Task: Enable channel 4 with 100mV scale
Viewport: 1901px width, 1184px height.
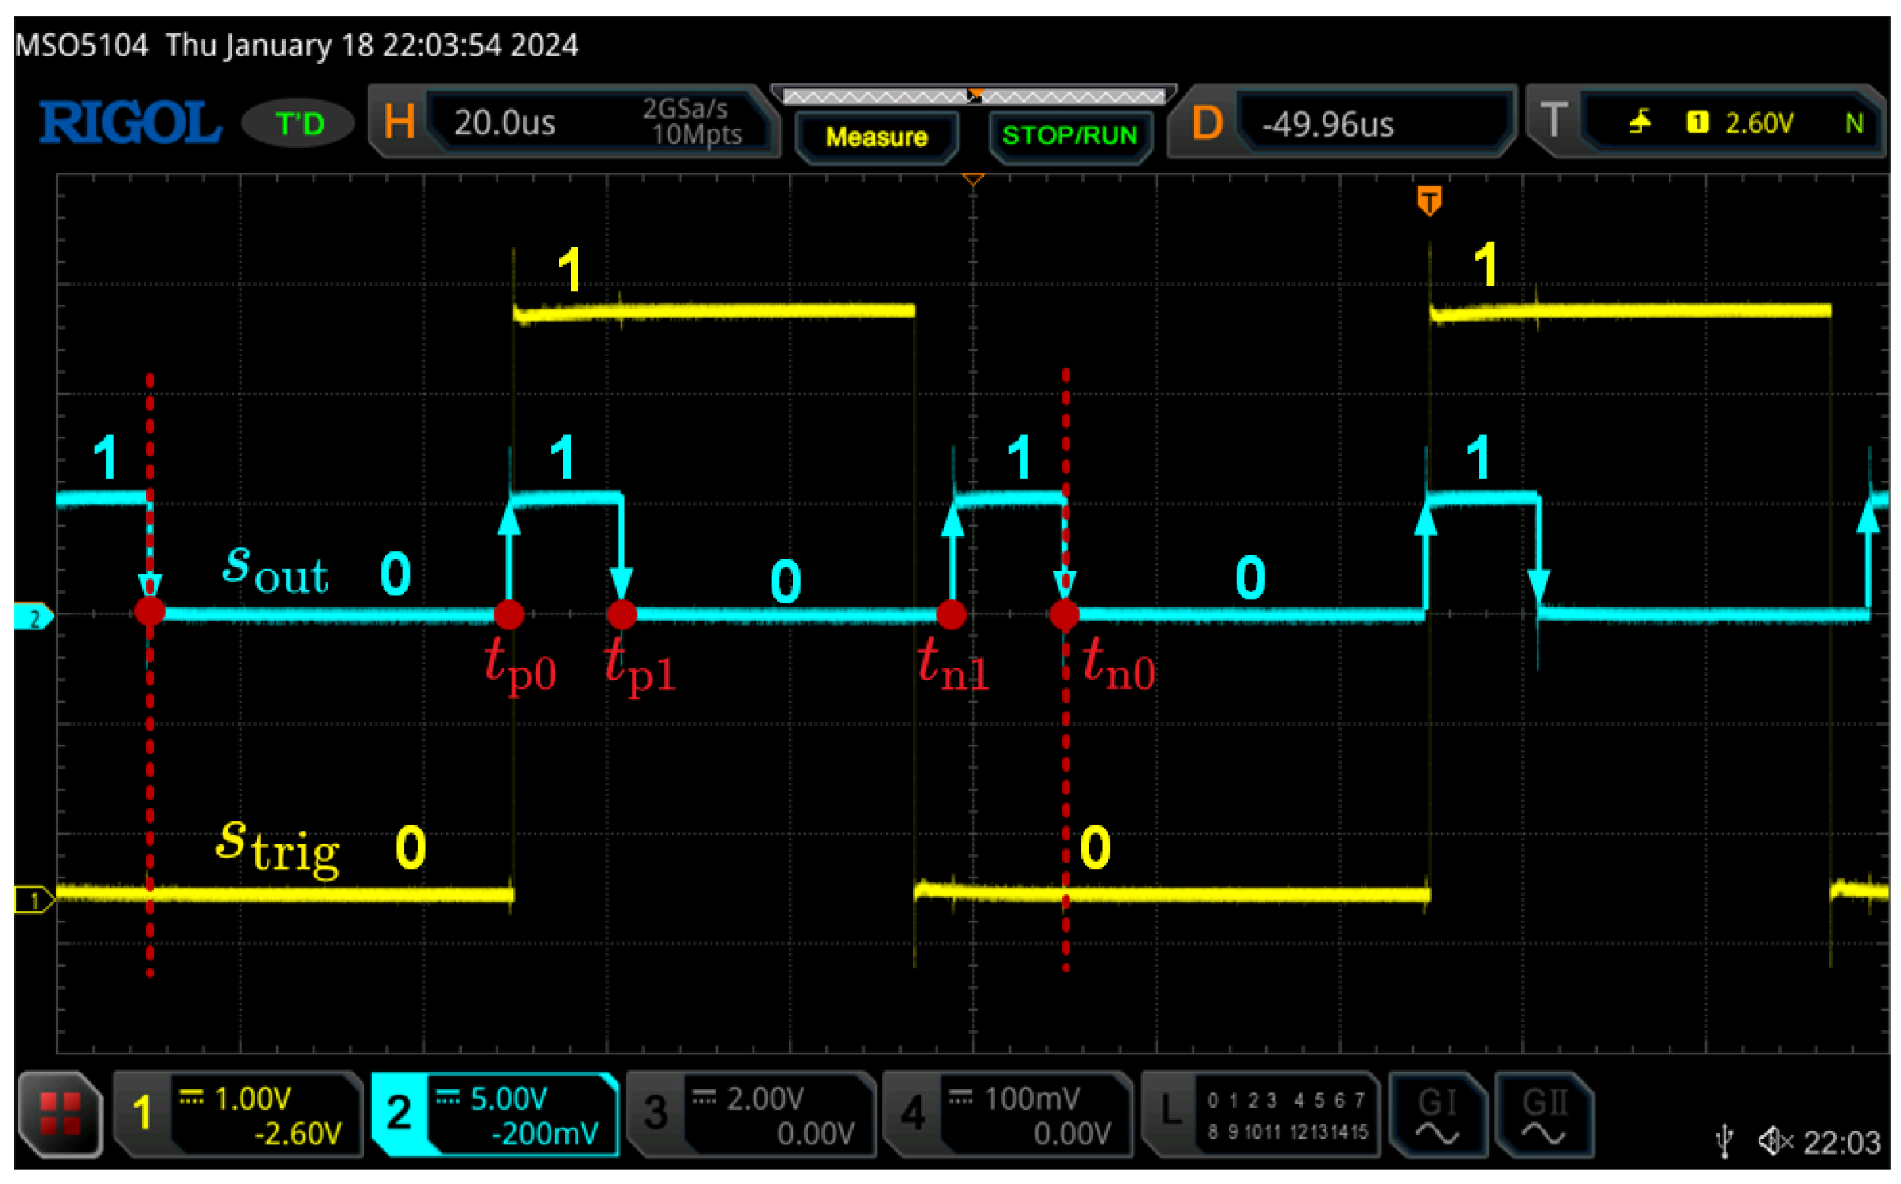Action: [1007, 1114]
